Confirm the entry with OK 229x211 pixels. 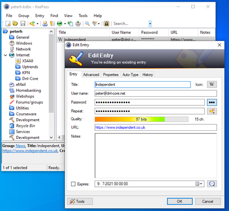[179, 201]
